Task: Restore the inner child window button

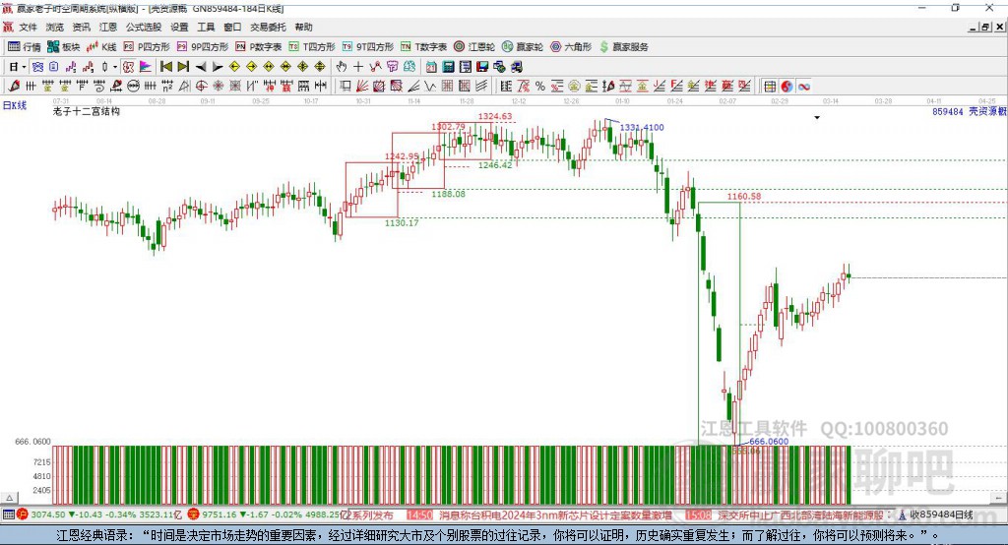Action: pos(985,27)
